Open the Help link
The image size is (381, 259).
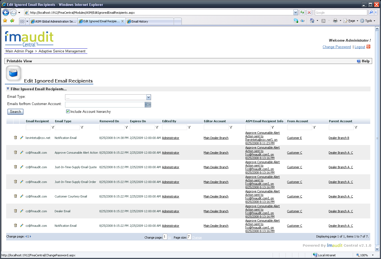(x=363, y=61)
